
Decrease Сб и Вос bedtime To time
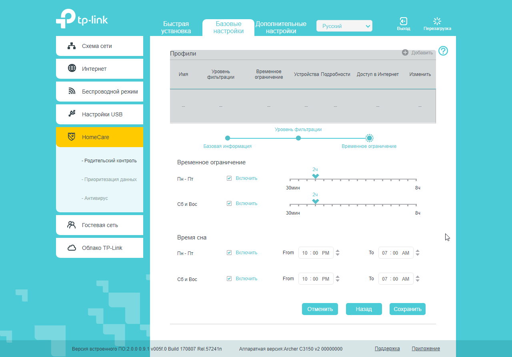pyautogui.click(x=418, y=281)
